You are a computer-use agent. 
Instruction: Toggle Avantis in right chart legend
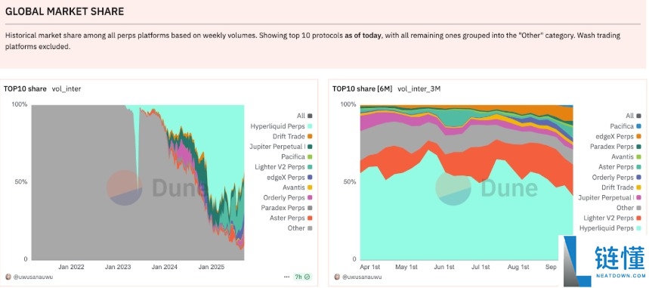tap(626, 156)
